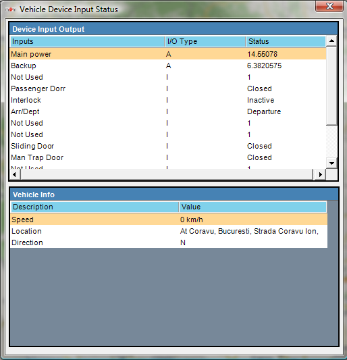Click the scroll down arrow in inputs list
Viewport: 347px width, 360px height.
click(x=331, y=163)
